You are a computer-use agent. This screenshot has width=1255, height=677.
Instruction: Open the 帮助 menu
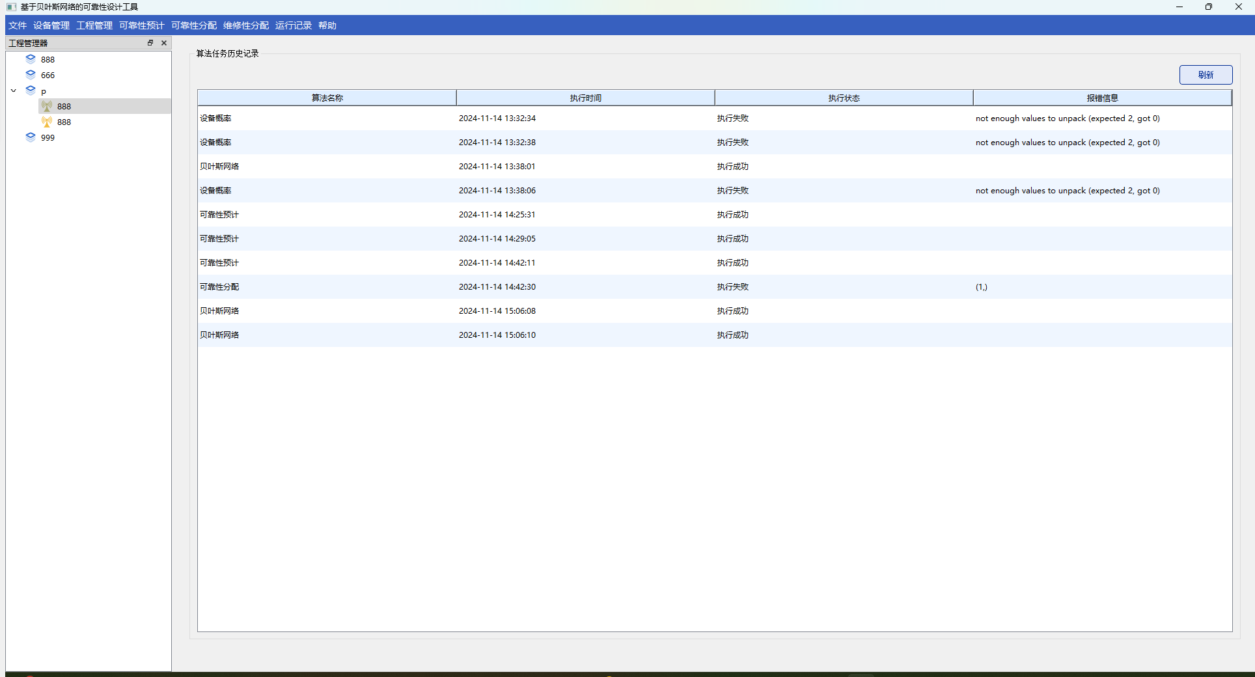(327, 25)
